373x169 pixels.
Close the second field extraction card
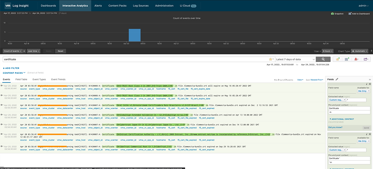(x=370, y=134)
